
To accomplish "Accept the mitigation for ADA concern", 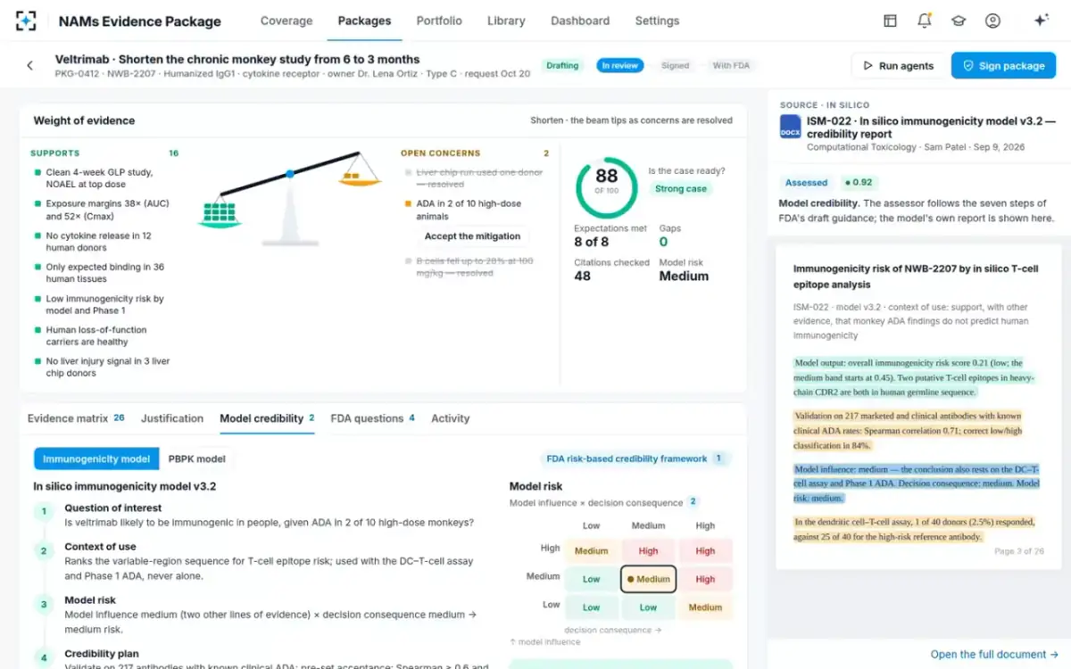I will [472, 236].
